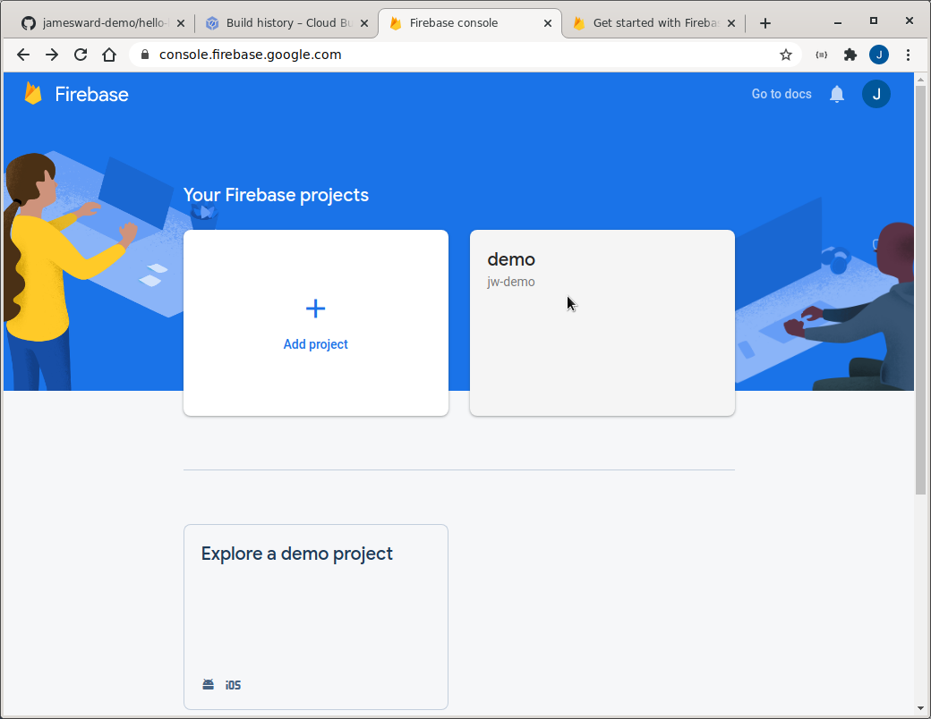
Task: Open the Explore a demo project card
Action: [315, 617]
